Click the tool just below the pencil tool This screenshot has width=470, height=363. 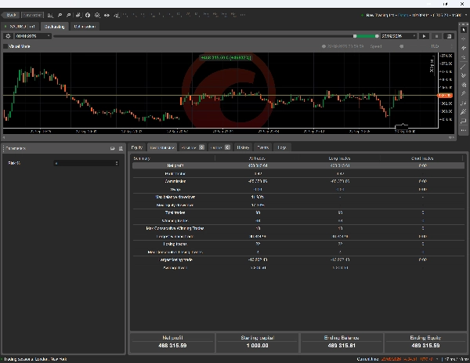pos(464,103)
